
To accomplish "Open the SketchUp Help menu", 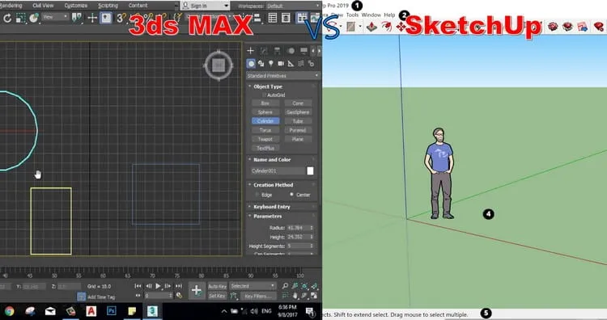I will [389, 15].
